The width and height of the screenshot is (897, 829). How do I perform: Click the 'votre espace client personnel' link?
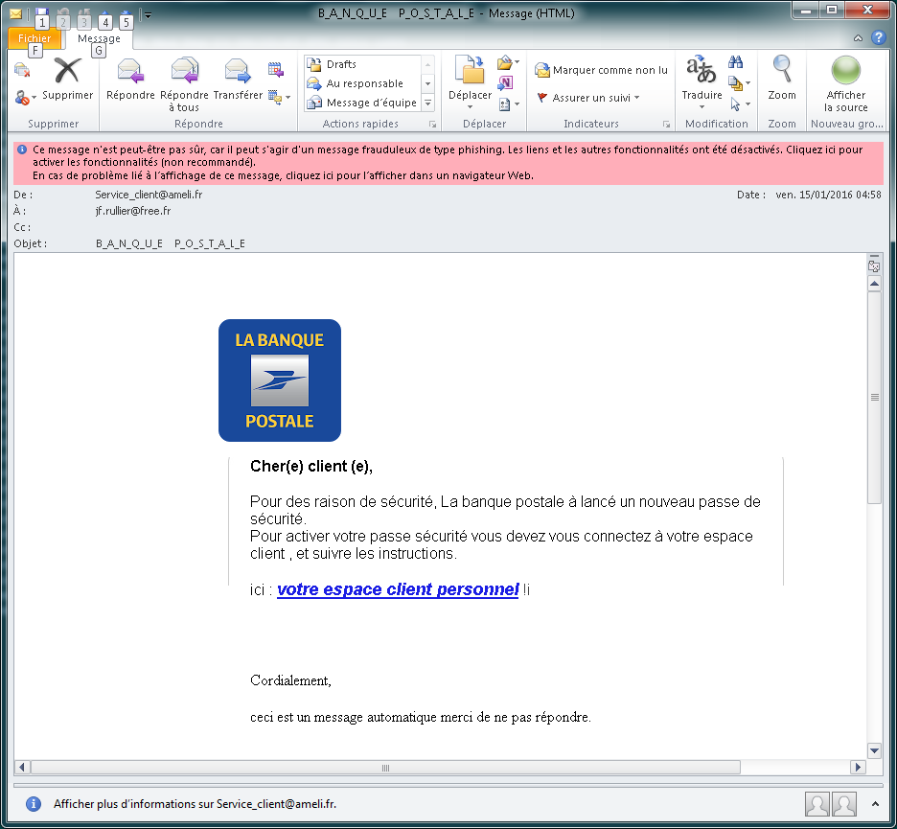[x=398, y=589]
